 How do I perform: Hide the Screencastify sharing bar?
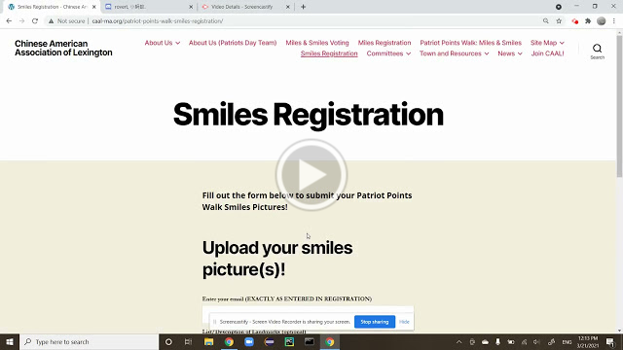404,322
